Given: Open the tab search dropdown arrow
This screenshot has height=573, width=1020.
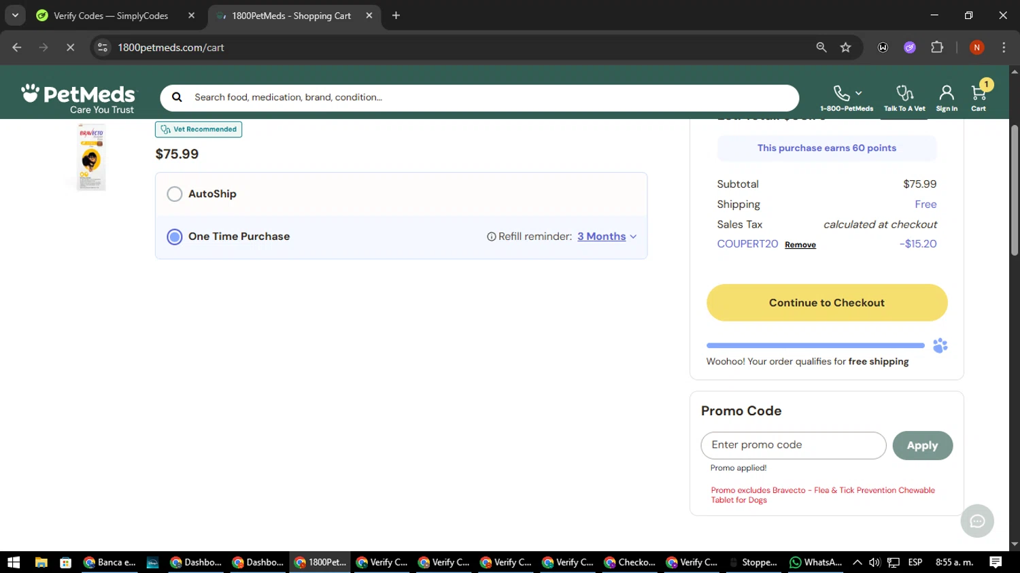Looking at the screenshot, I should (x=15, y=16).
